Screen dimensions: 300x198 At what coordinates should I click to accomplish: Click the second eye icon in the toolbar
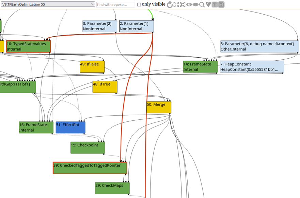coord(195,4)
